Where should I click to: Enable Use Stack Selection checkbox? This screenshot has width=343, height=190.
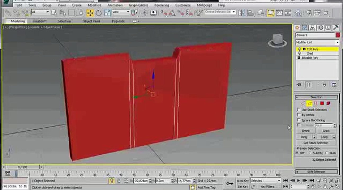pyautogui.click(x=299, y=110)
